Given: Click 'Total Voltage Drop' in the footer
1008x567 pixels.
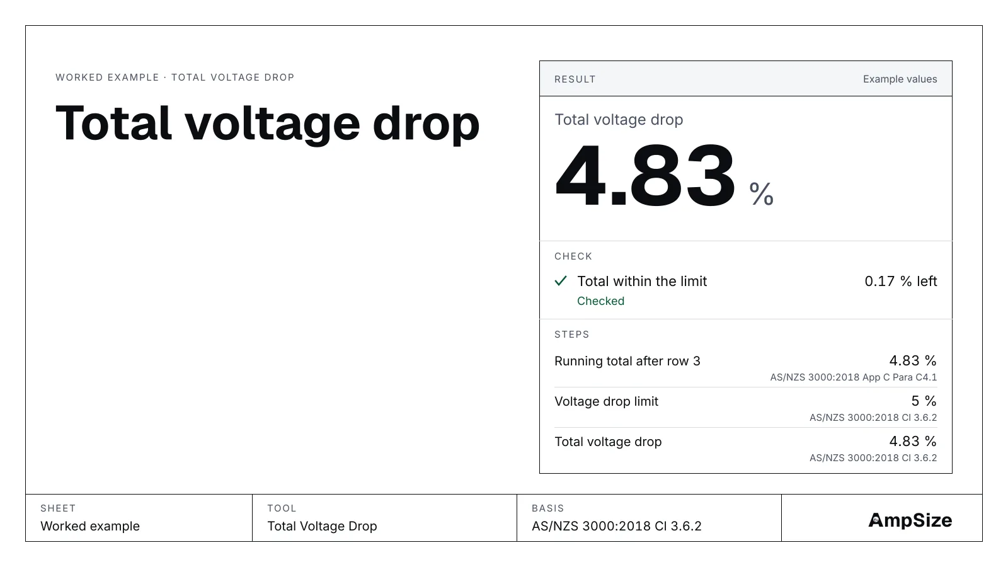Looking at the screenshot, I should (322, 526).
